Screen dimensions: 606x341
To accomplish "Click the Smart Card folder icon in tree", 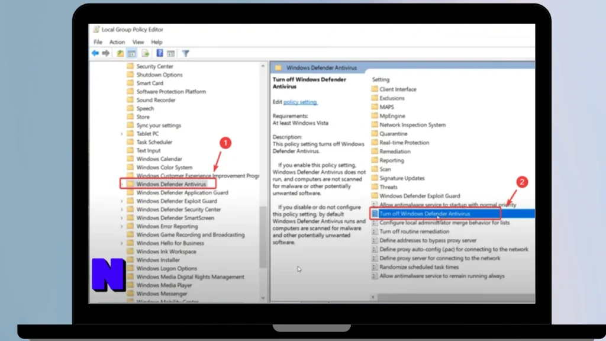I will point(130,83).
